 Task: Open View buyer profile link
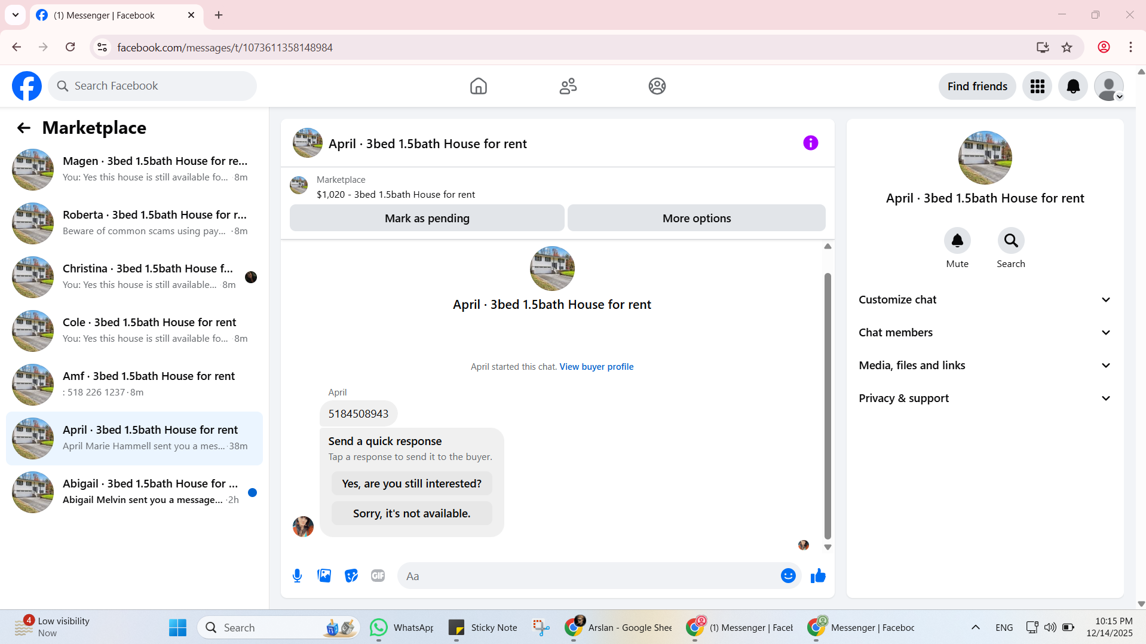[596, 367]
